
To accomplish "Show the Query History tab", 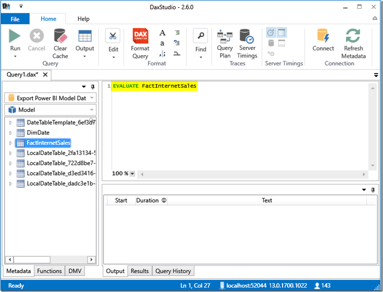I will pyautogui.click(x=173, y=271).
